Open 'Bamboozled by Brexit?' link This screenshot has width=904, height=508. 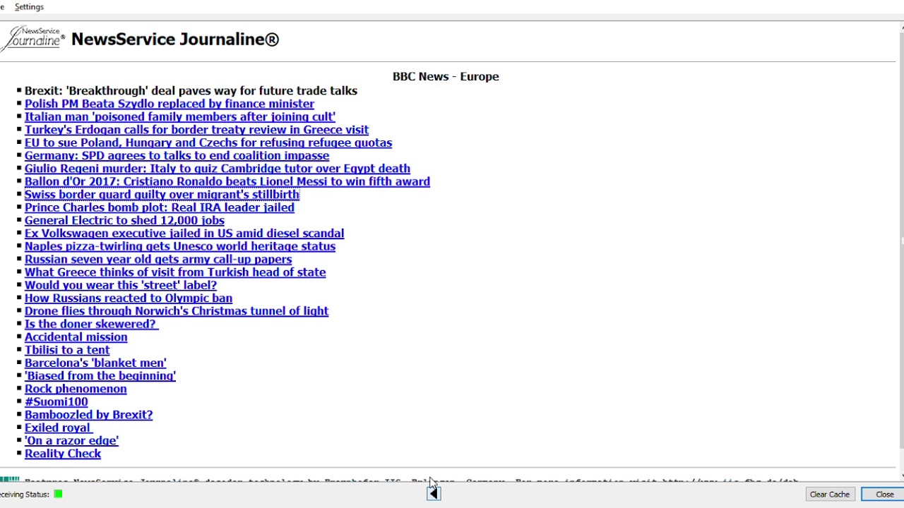click(x=88, y=414)
